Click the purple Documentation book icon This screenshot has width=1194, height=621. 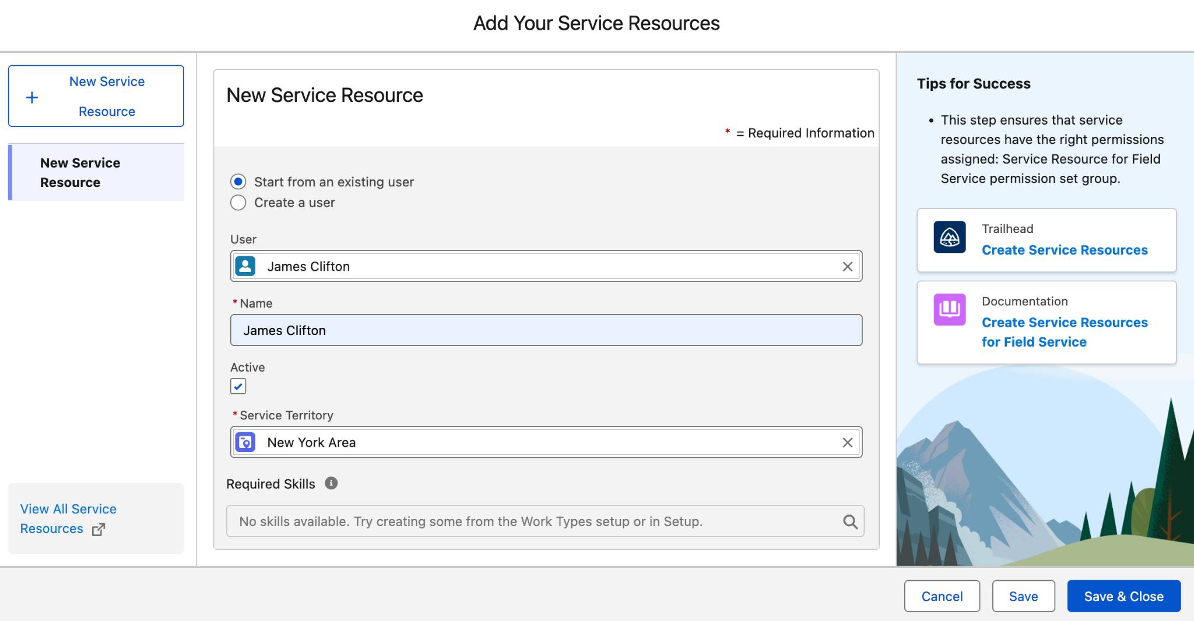(950, 309)
